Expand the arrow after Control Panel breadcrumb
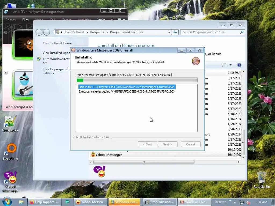The image size is (275, 206). [x=87, y=32]
